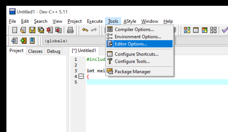Click the int keyword on line 3

91,71
